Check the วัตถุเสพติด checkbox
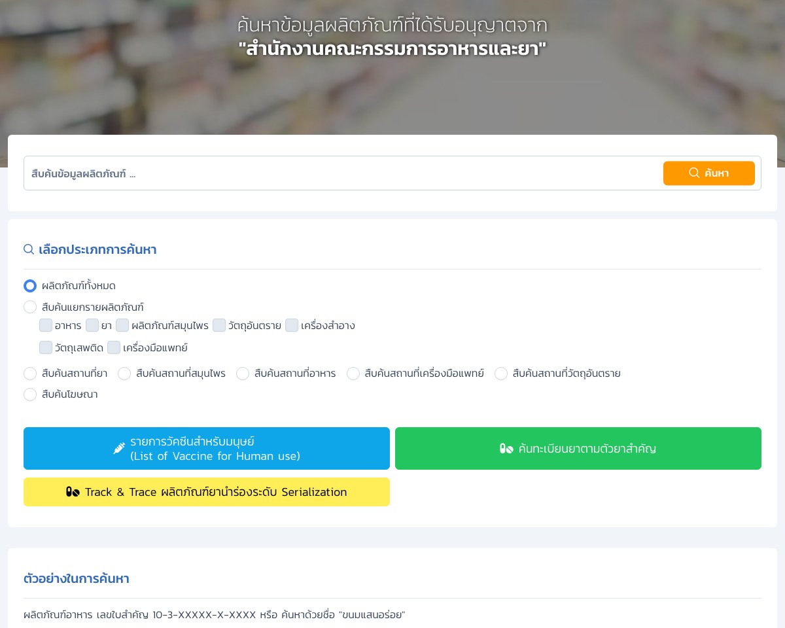 [x=46, y=347]
